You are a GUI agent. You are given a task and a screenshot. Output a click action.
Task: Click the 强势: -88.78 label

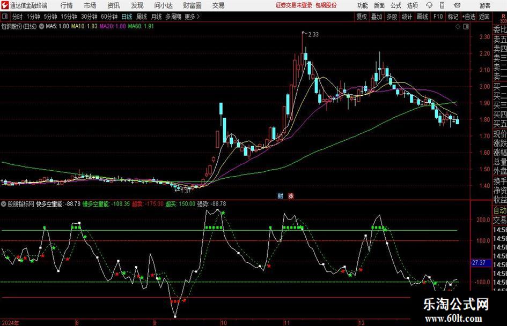(x=211, y=204)
